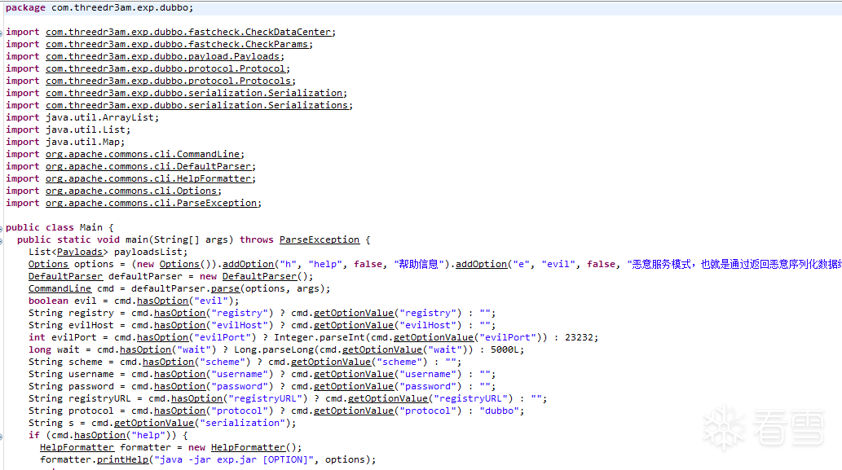The height and width of the screenshot is (470, 842).
Task: Click hasOption on the password line
Action: point(180,387)
